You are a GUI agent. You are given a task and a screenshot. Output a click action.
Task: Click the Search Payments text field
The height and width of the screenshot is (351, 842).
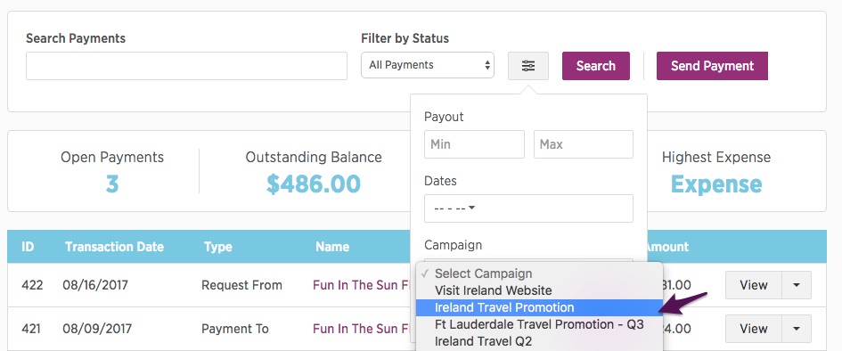[186, 66]
